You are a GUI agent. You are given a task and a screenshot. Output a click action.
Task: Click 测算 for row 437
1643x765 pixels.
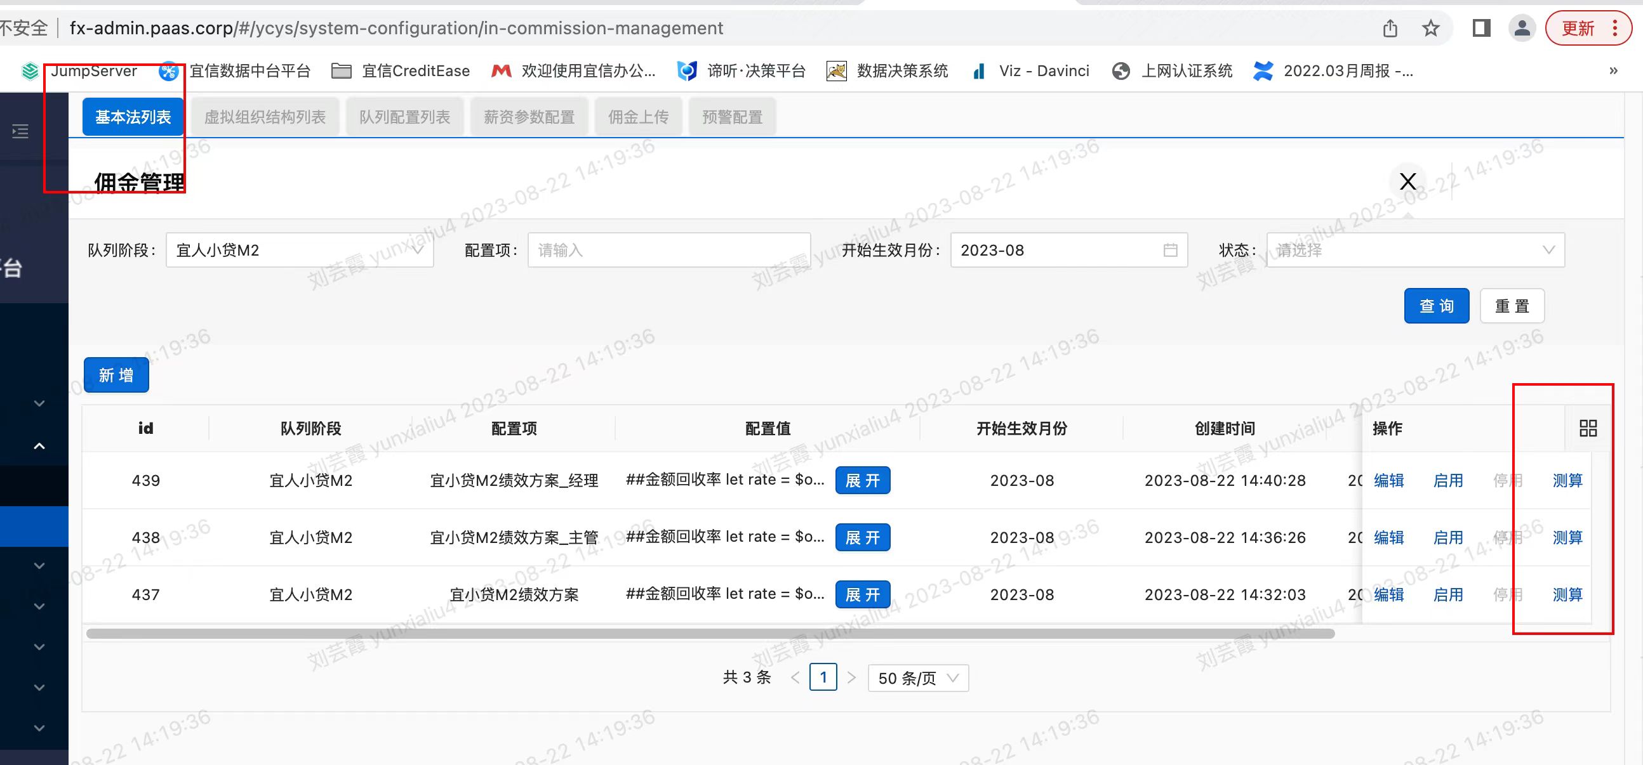click(1567, 595)
